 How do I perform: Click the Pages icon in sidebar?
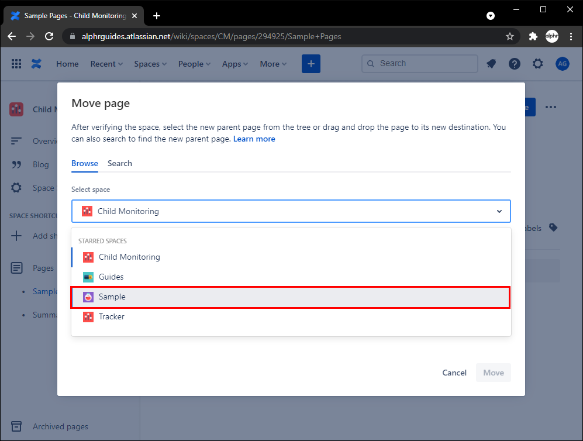pyautogui.click(x=16, y=268)
